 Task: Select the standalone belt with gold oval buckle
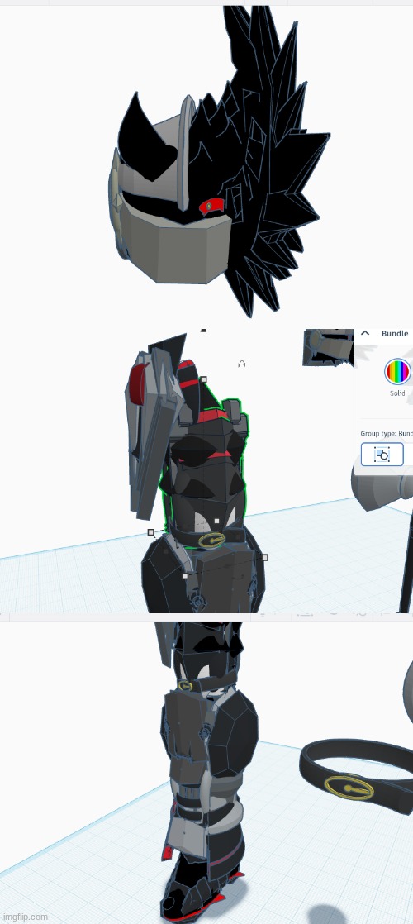click(x=358, y=775)
